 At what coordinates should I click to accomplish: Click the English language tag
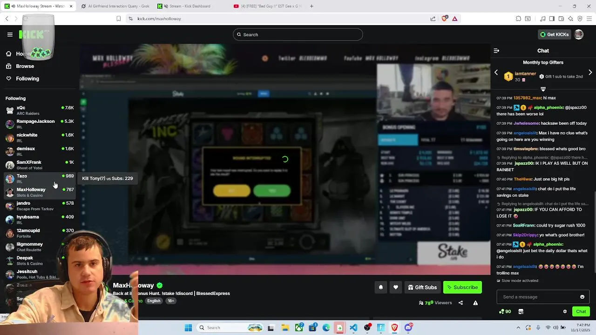point(154,301)
